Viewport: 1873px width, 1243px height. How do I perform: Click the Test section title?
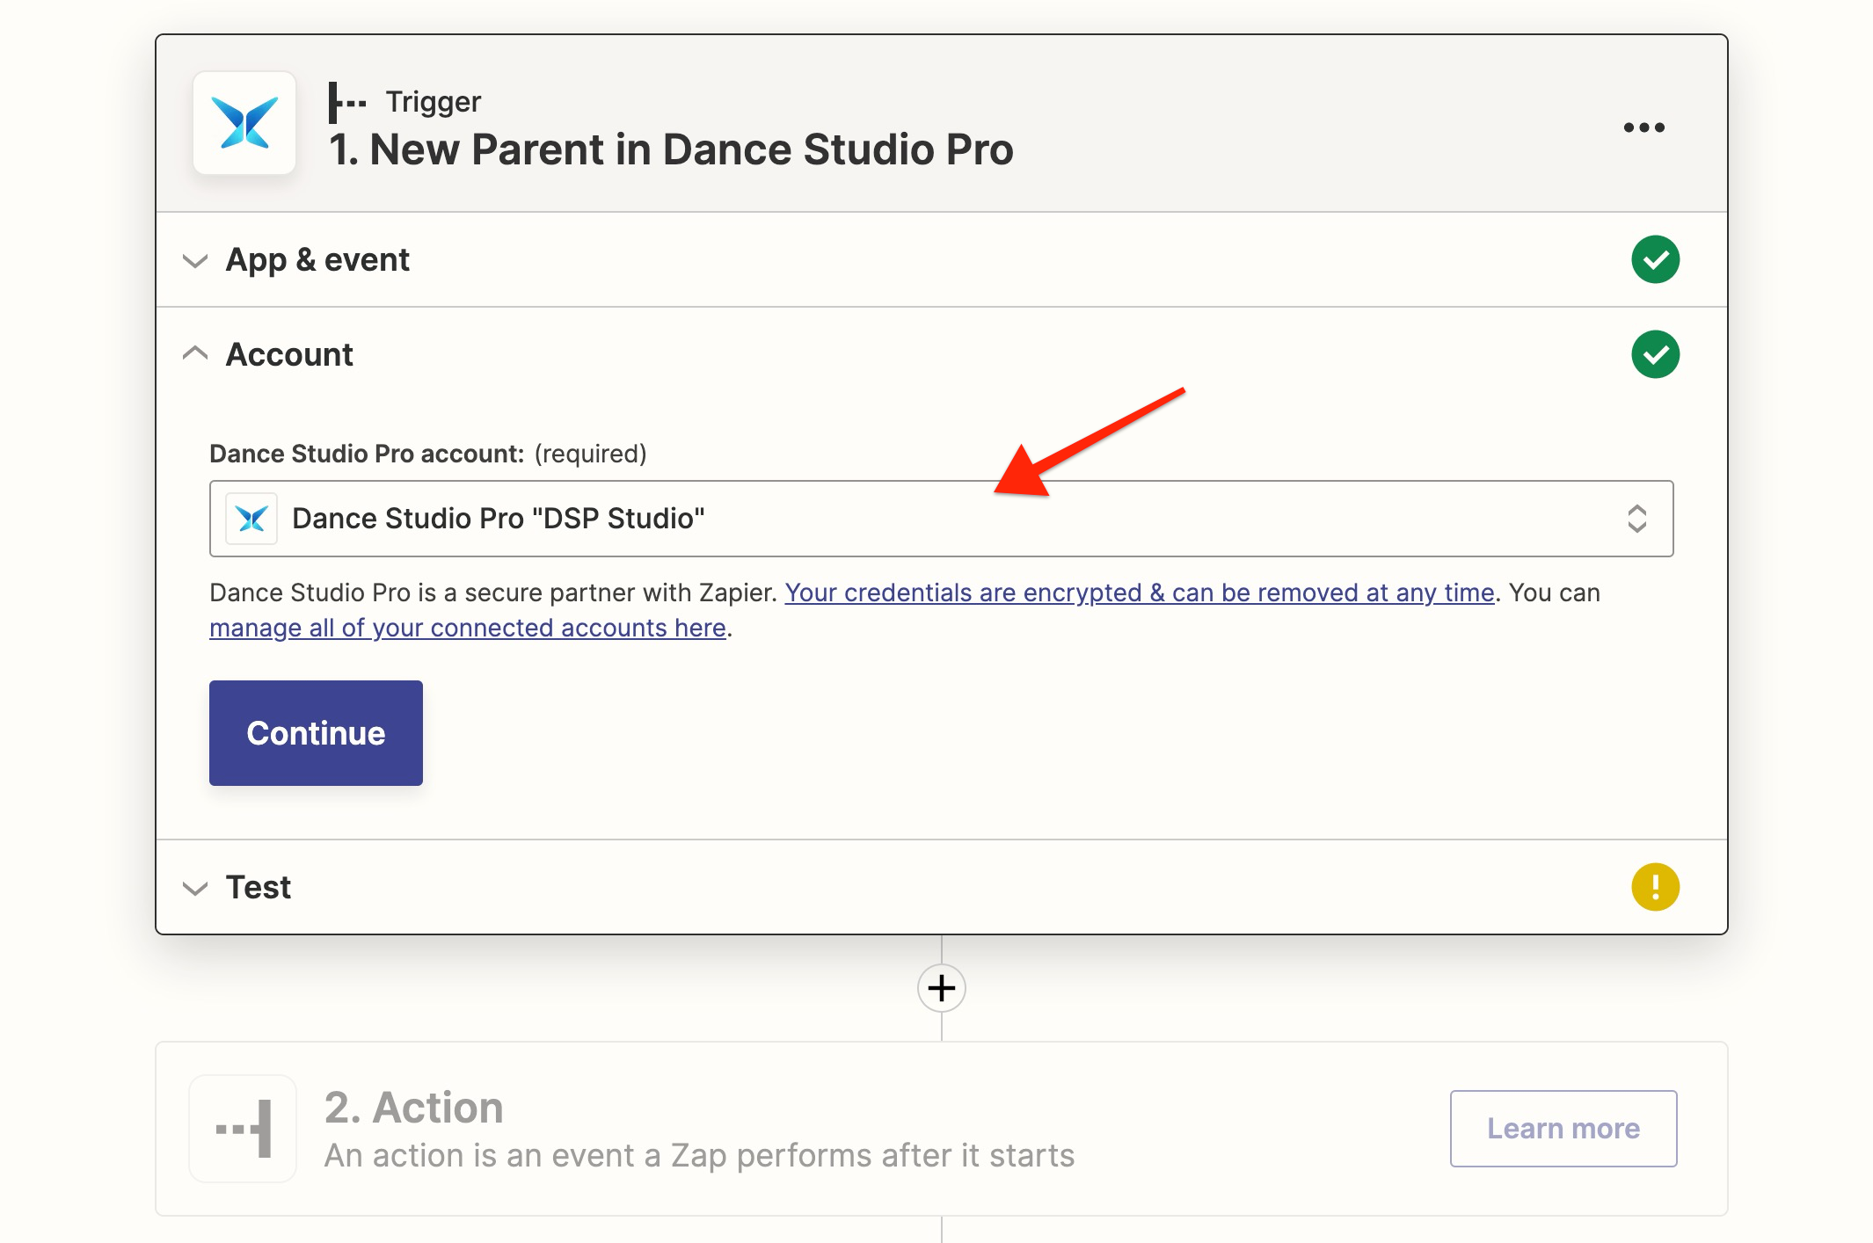(259, 887)
